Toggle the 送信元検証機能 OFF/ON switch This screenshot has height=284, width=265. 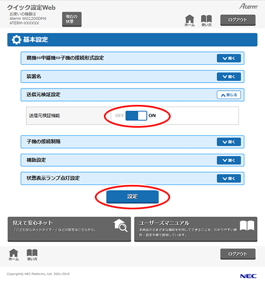point(136,116)
